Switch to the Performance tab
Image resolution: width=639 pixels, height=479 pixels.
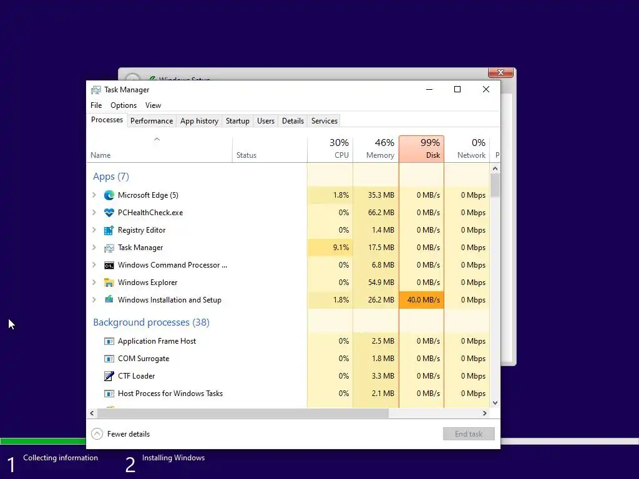point(152,121)
